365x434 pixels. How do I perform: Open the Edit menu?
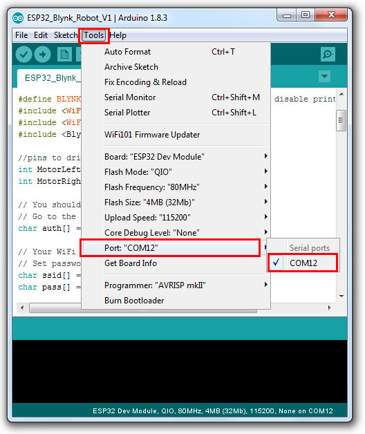point(41,35)
